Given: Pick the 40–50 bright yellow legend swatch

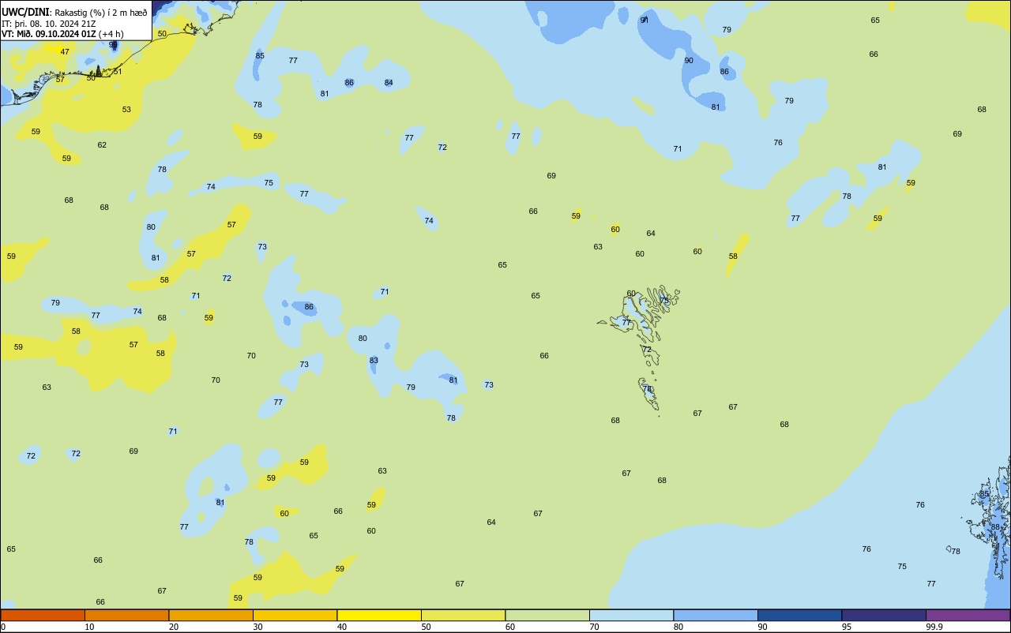Looking at the screenshot, I should tap(379, 615).
